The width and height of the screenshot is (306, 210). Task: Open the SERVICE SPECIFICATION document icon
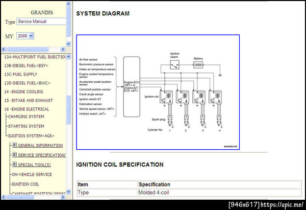[14, 155]
